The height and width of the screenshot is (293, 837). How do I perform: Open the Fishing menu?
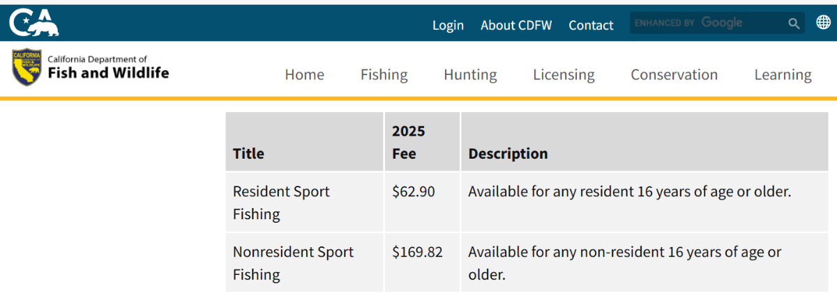pyautogui.click(x=384, y=74)
